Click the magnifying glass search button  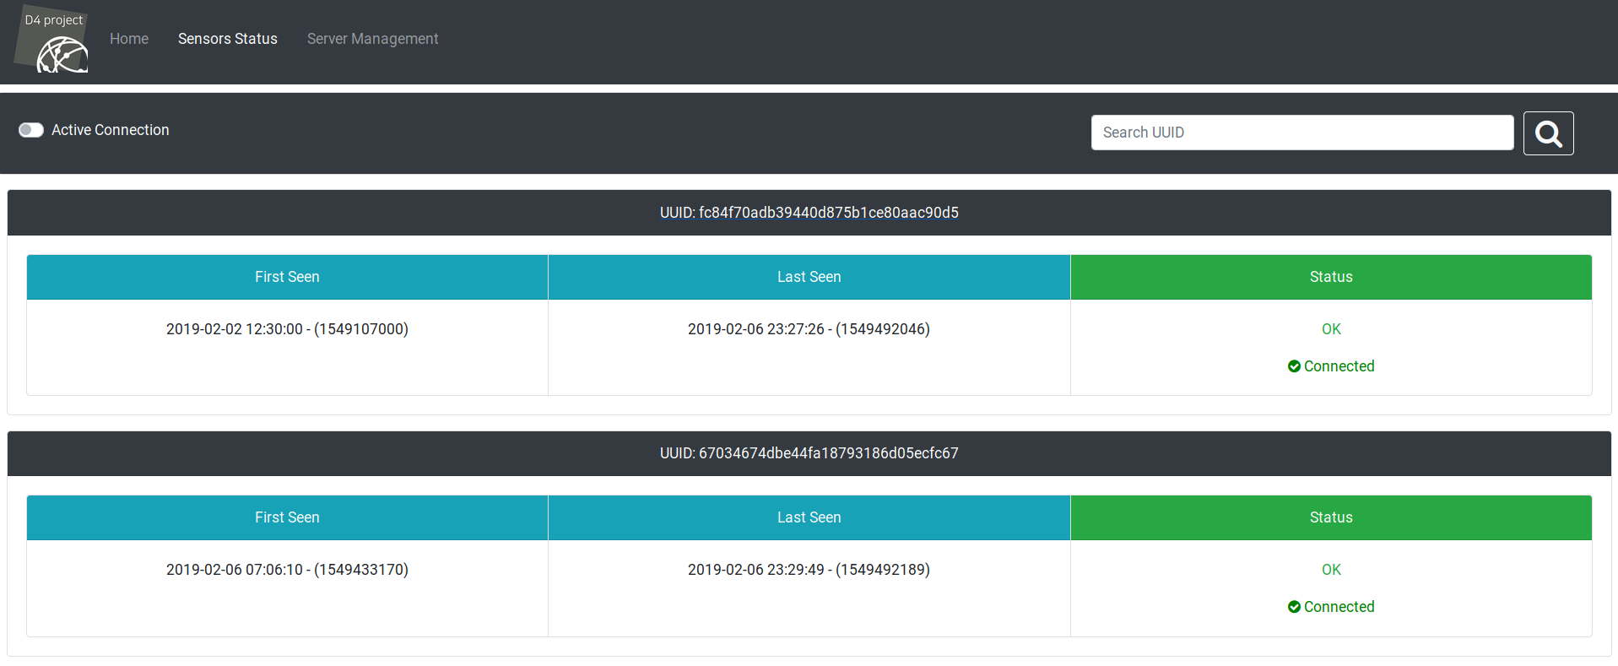click(x=1547, y=133)
